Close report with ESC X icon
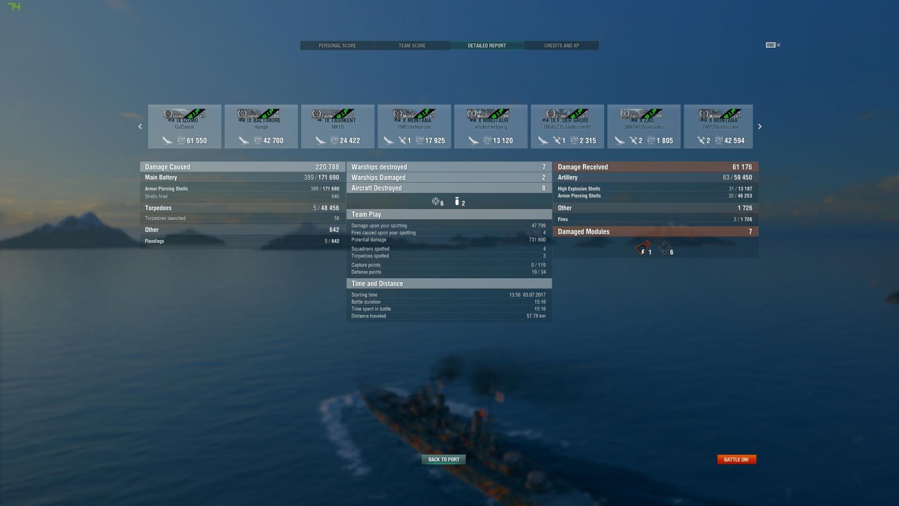This screenshot has height=506, width=899. pos(773,45)
